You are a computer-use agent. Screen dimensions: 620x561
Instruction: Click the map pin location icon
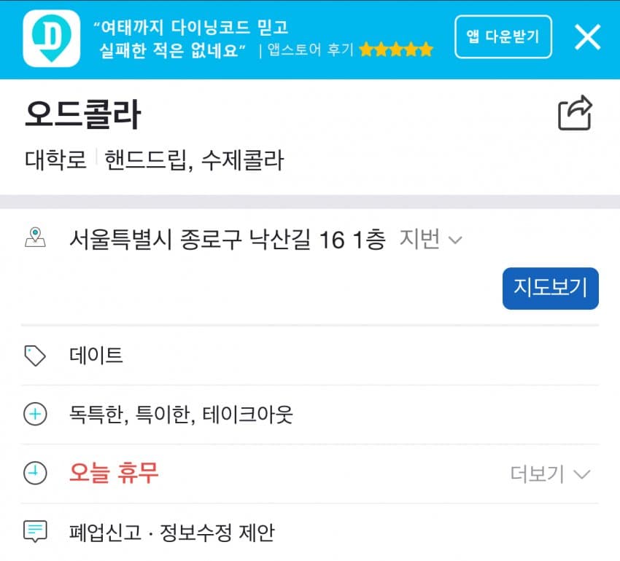pyautogui.click(x=34, y=238)
